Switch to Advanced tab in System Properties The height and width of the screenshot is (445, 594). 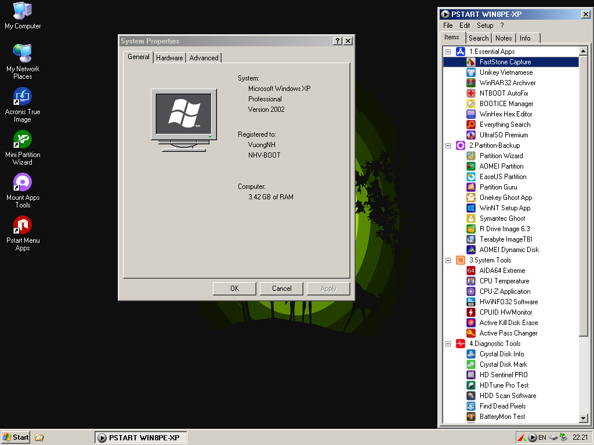click(204, 58)
